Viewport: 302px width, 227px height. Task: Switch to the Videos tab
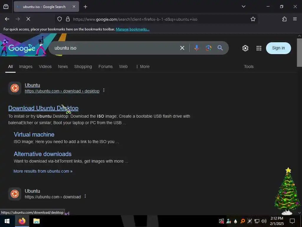(x=45, y=67)
